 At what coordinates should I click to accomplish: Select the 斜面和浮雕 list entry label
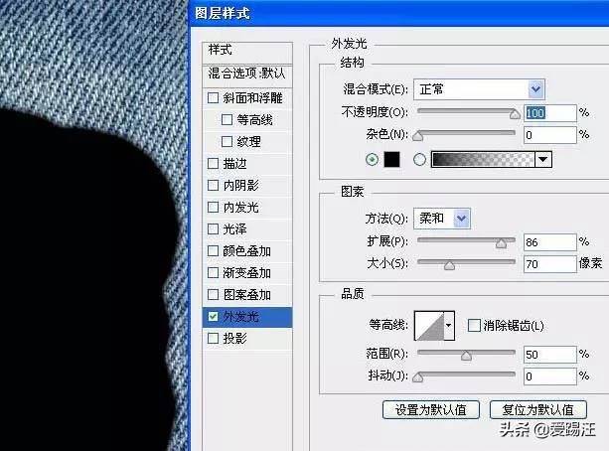(x=253, y=97)
